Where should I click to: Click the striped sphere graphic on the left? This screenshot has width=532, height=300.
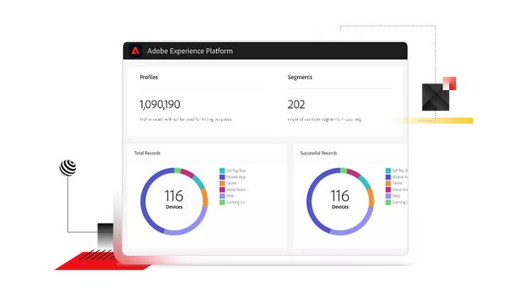pyautogui.click(x=68, y=167)
